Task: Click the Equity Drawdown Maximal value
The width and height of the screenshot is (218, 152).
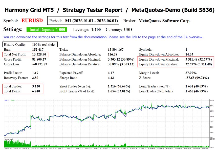Action: click(x=199, y=59)
